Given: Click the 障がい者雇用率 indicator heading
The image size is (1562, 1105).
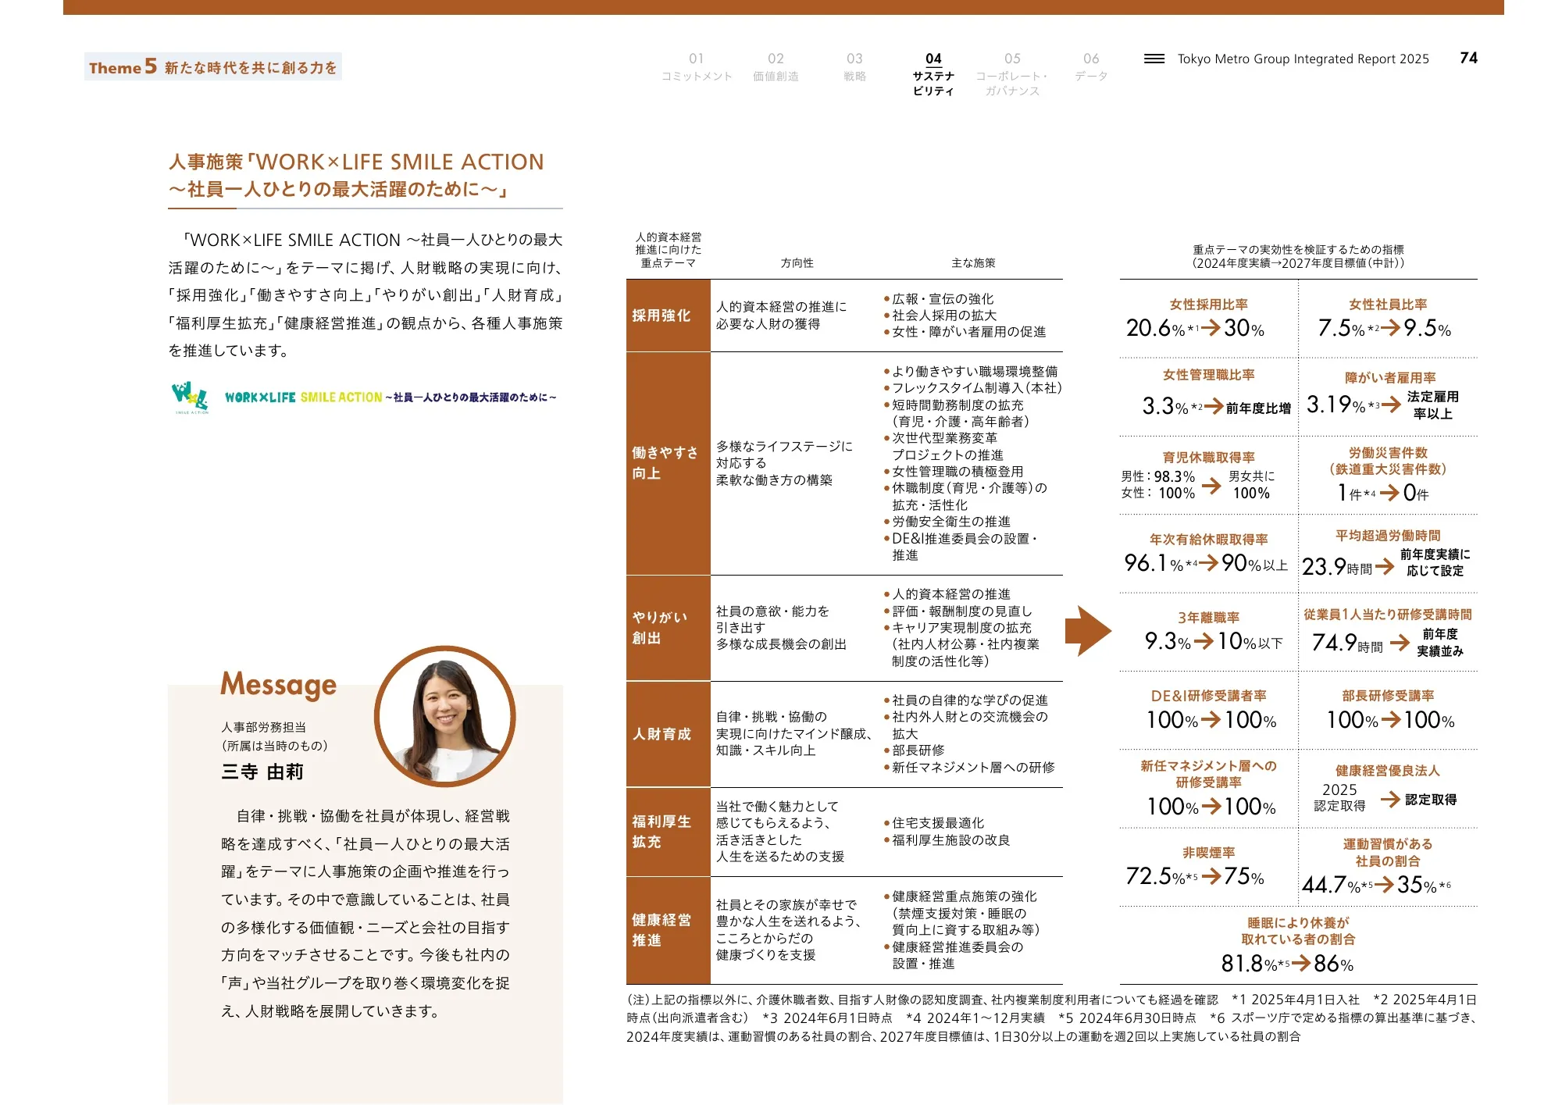Looking at the screenshot, I should (x=1390, y=377).
